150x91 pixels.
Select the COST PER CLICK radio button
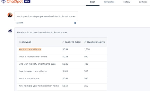click(x=63, y=42)
